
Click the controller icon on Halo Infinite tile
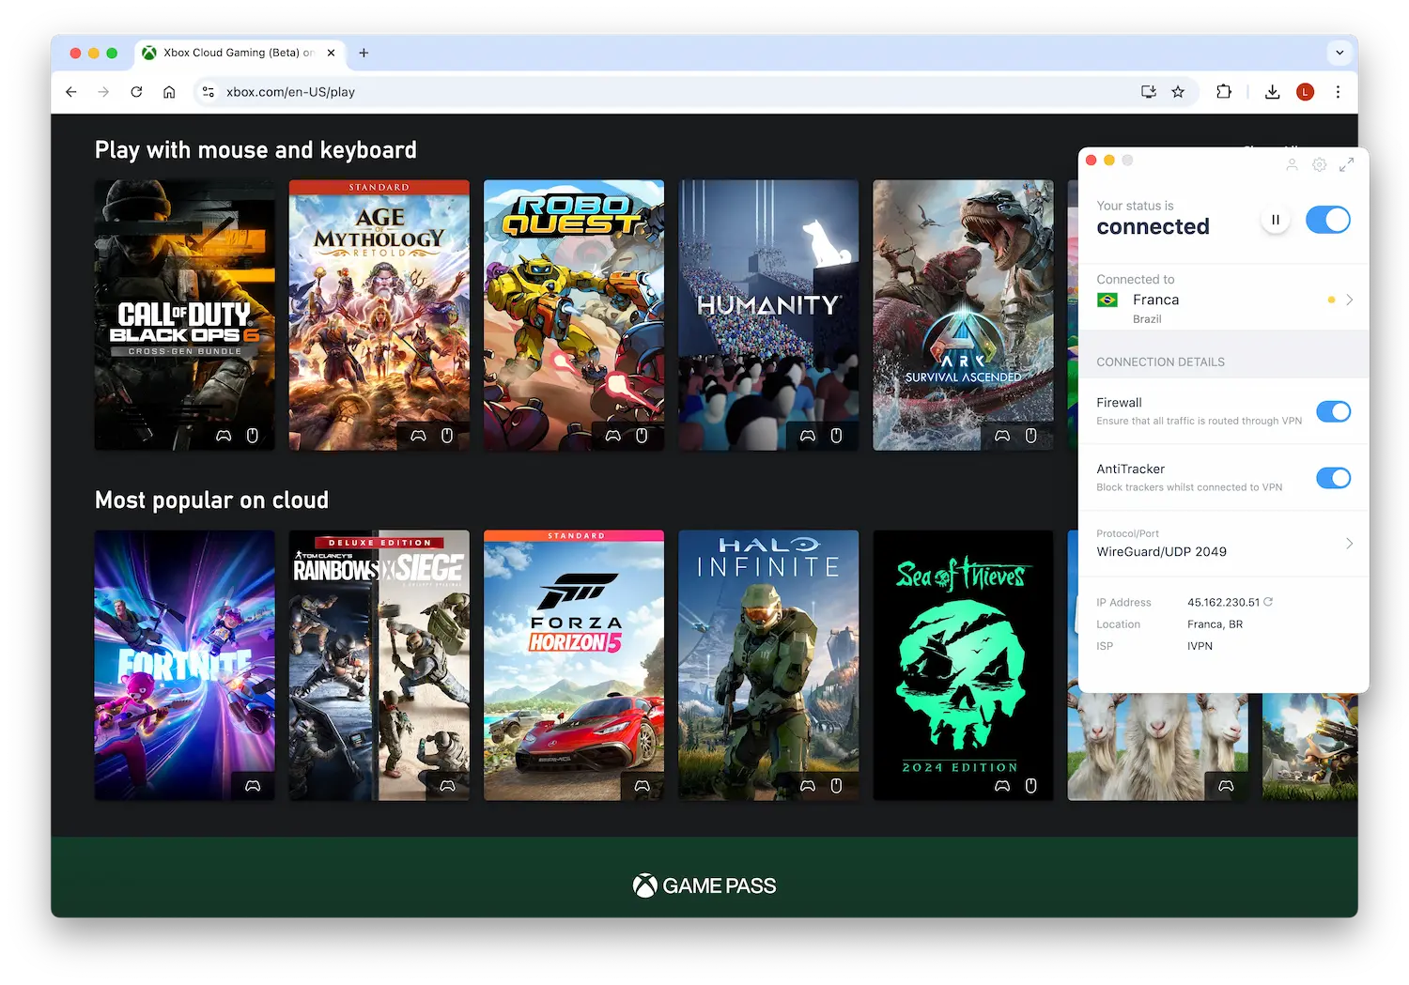click(807, 786)
